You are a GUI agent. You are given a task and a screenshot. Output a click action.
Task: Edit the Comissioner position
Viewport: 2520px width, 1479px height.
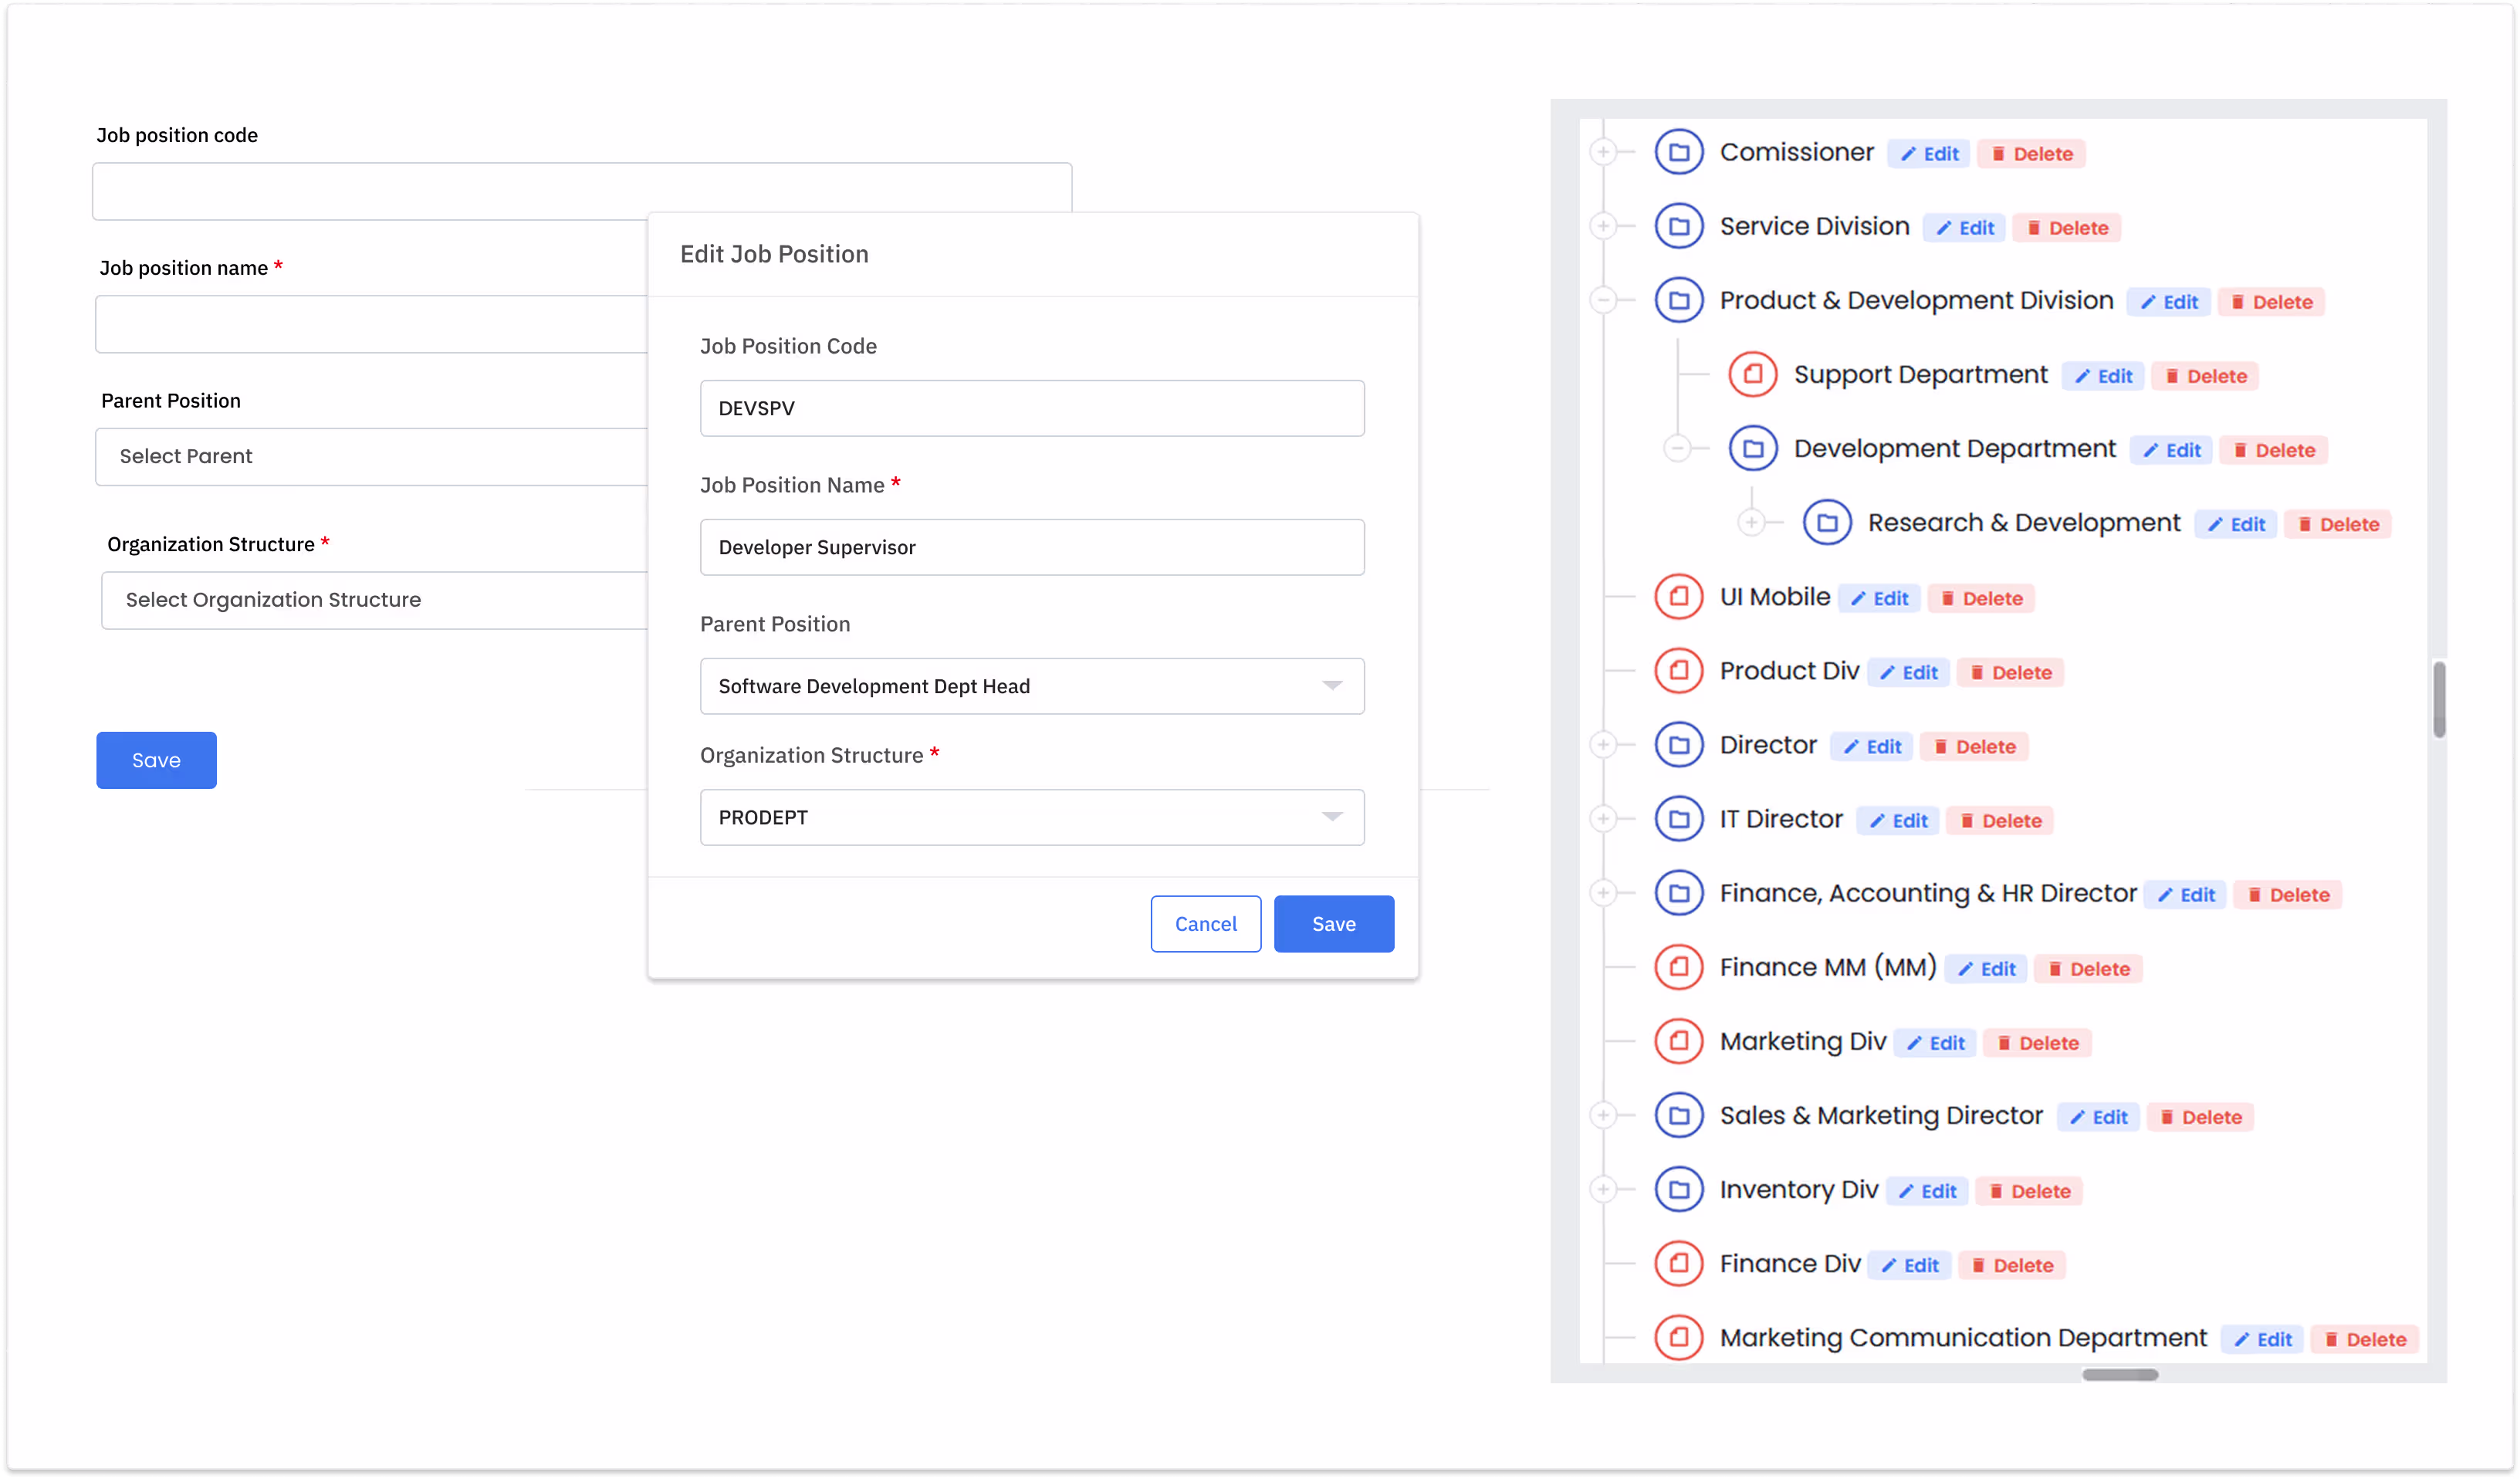click(1929, 154)
